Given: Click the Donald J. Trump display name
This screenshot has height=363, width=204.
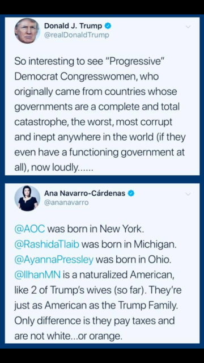Looking at the screenshot, I should click(x=73, y=26).
